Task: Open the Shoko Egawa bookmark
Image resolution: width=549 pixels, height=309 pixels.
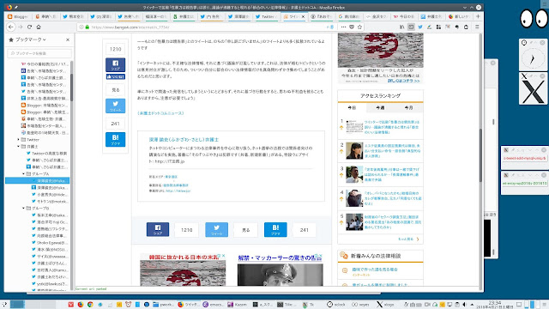Action: (x=50, y=242)
